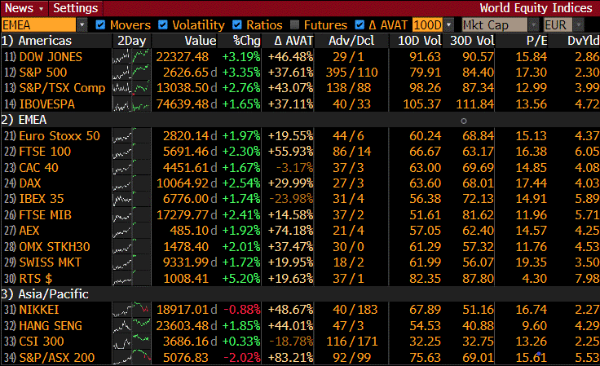Open the Euro Stoxx 50 index
The width and height of the screenshot is (600, 366).
point(60,136)
